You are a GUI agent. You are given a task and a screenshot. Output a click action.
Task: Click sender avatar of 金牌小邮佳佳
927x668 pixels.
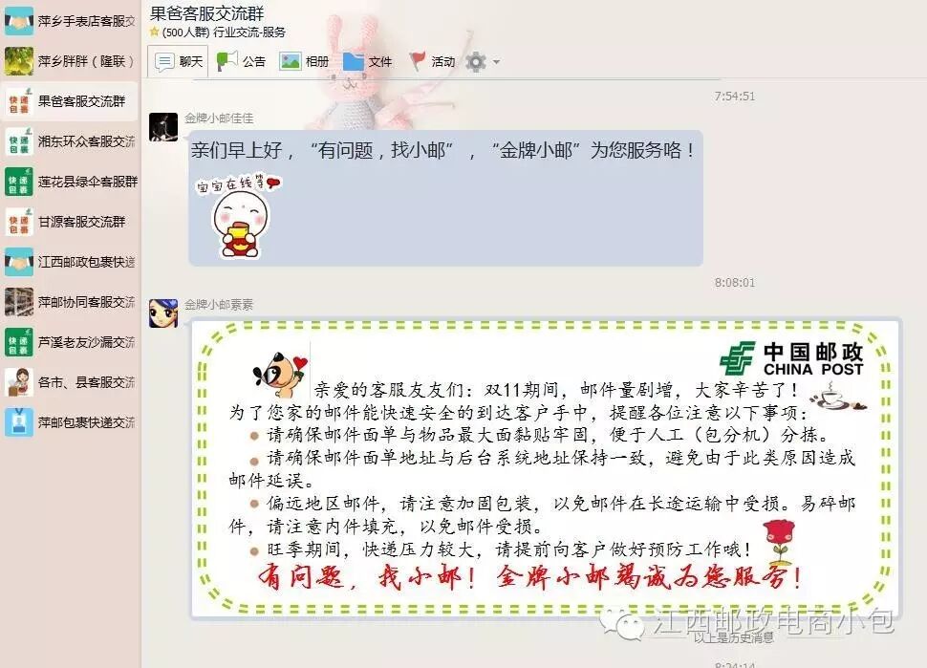click(x=163, y=127)
